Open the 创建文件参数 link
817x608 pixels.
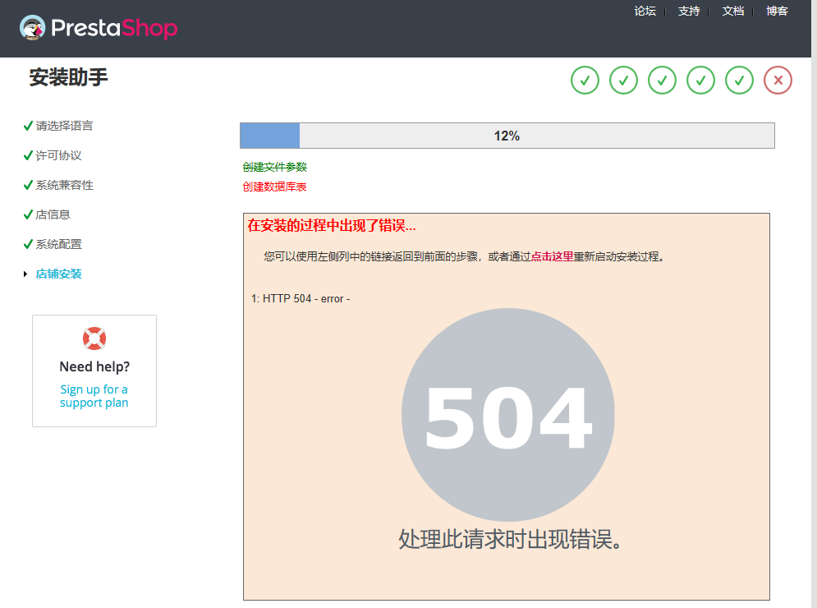(x=274, y=166)
